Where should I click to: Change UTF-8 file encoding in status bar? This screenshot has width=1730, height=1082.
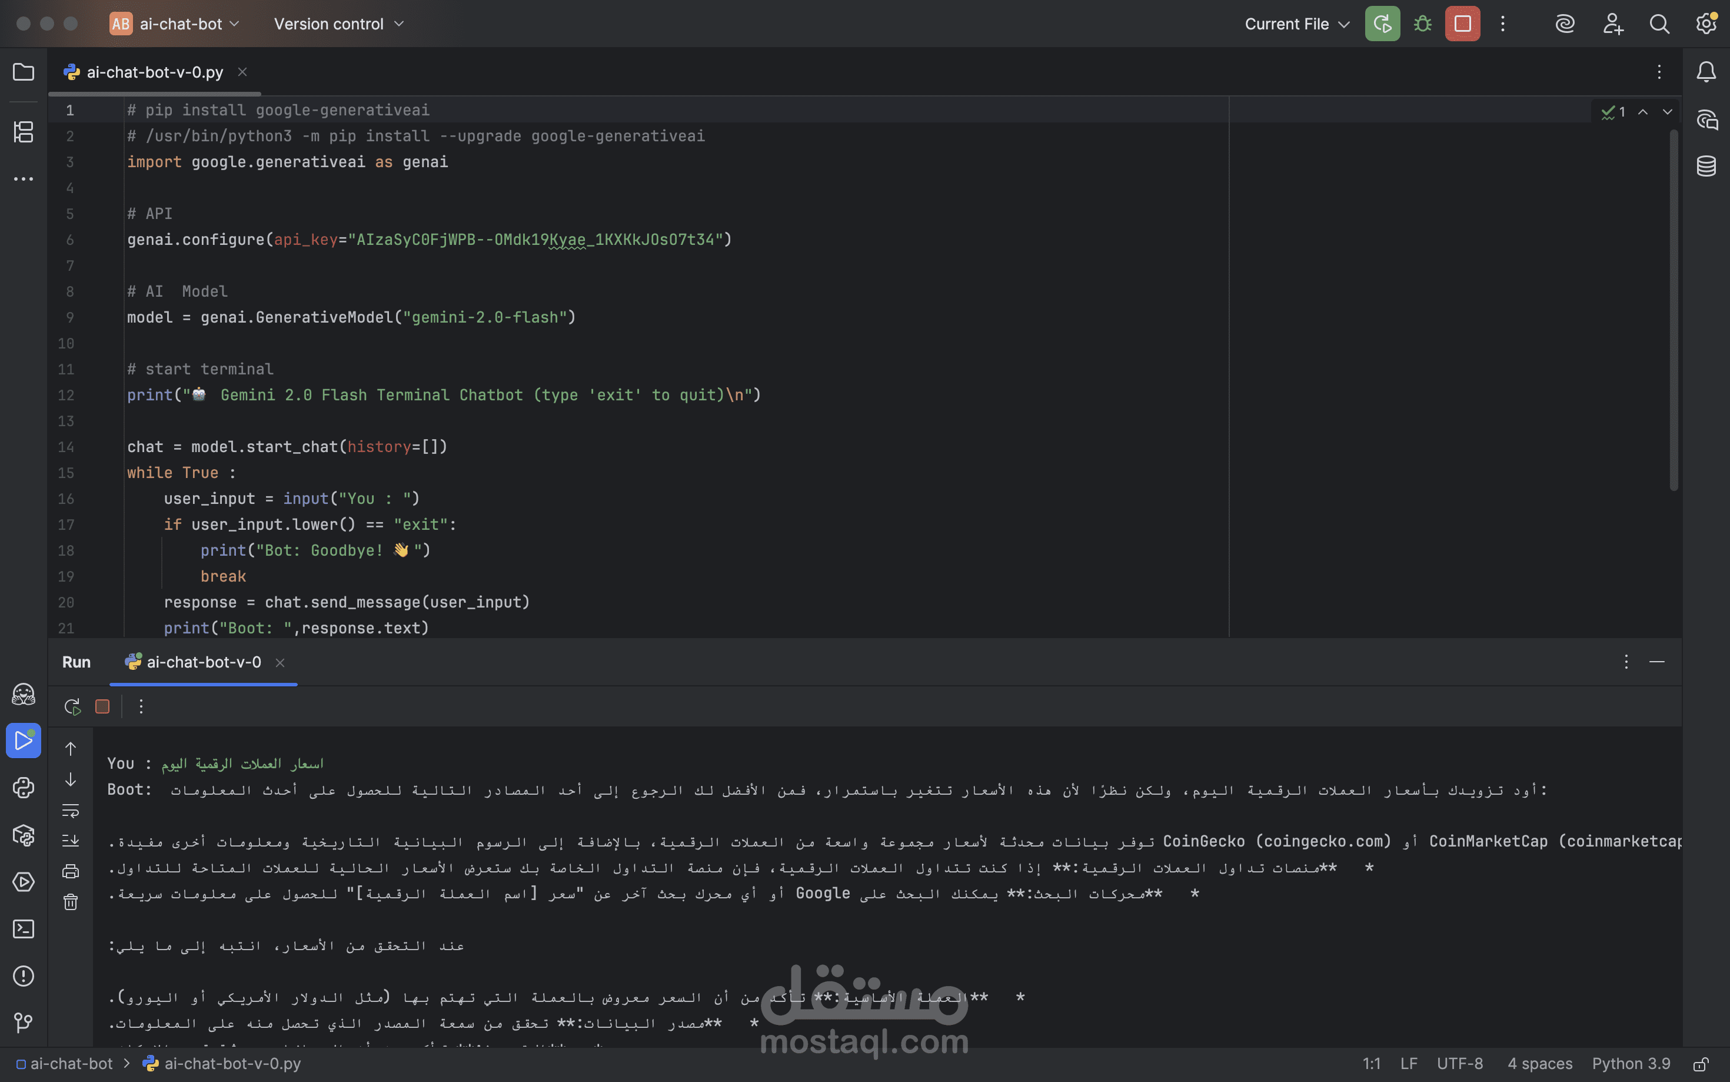click(x=1460, y=1064)
